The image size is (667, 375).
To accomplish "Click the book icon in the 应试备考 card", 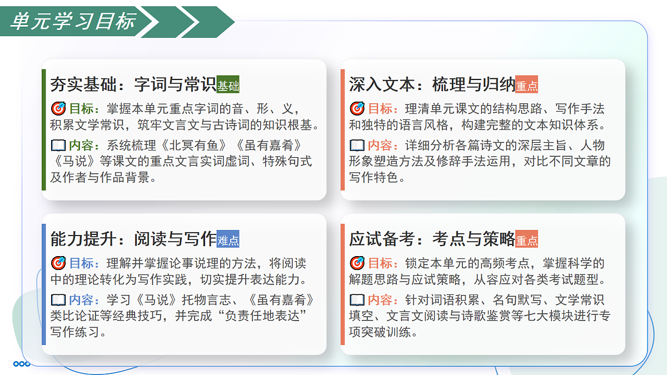I will 357,301.
